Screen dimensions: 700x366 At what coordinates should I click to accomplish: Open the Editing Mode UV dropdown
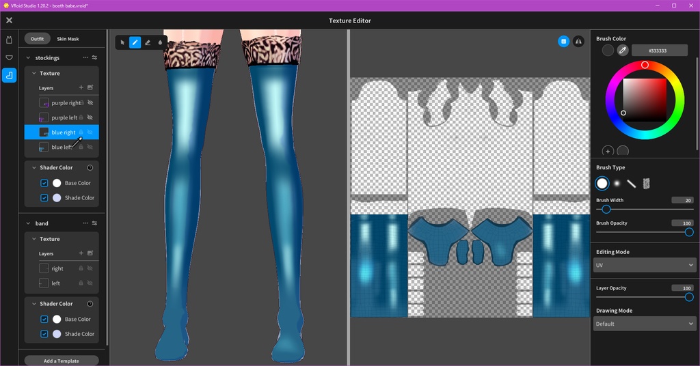[x=645, y=265]
